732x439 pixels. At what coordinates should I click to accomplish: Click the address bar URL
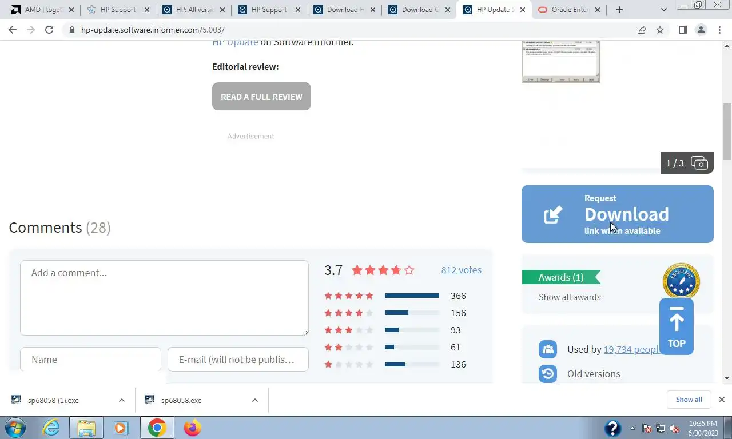[153, 30]
